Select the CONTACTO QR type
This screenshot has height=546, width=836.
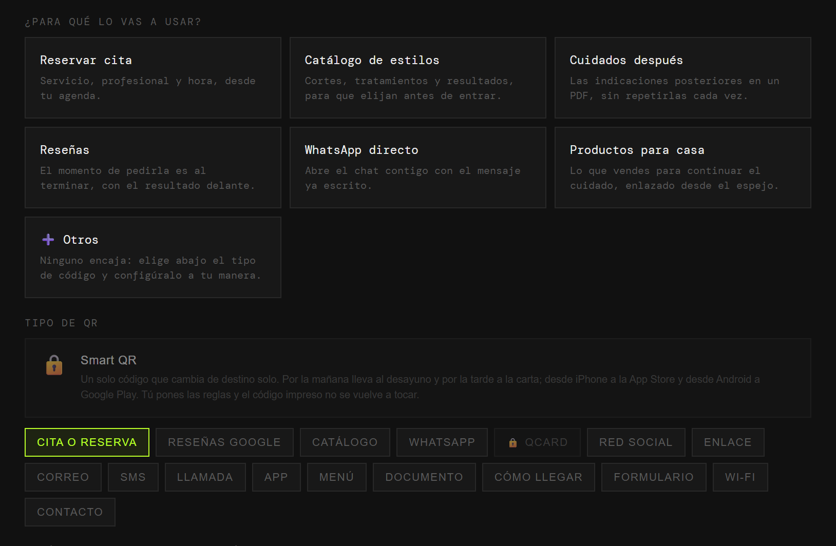tap(70, 512)
